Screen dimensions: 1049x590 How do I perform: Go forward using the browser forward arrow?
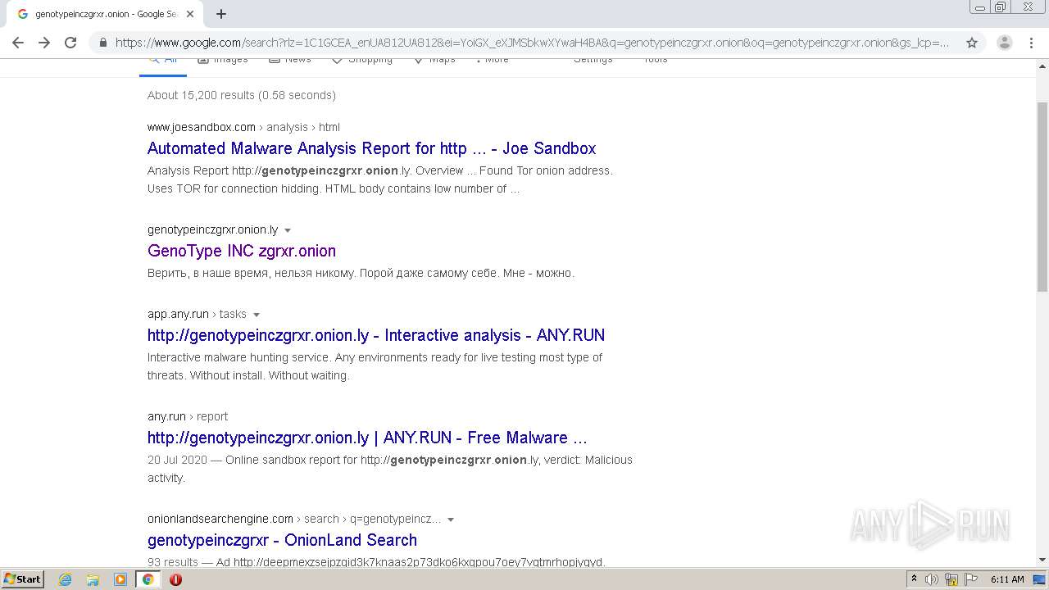(44, 43)
